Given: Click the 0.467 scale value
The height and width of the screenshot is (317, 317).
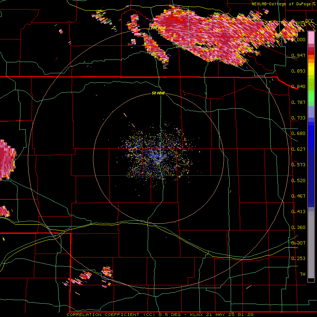Looking at the screenshot, I should click(x=298, y=196).
